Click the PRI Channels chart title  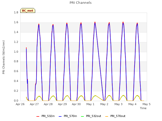click(80, 3)
